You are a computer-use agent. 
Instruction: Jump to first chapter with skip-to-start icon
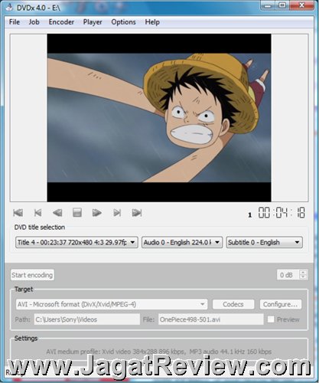(x=18, y=213)
